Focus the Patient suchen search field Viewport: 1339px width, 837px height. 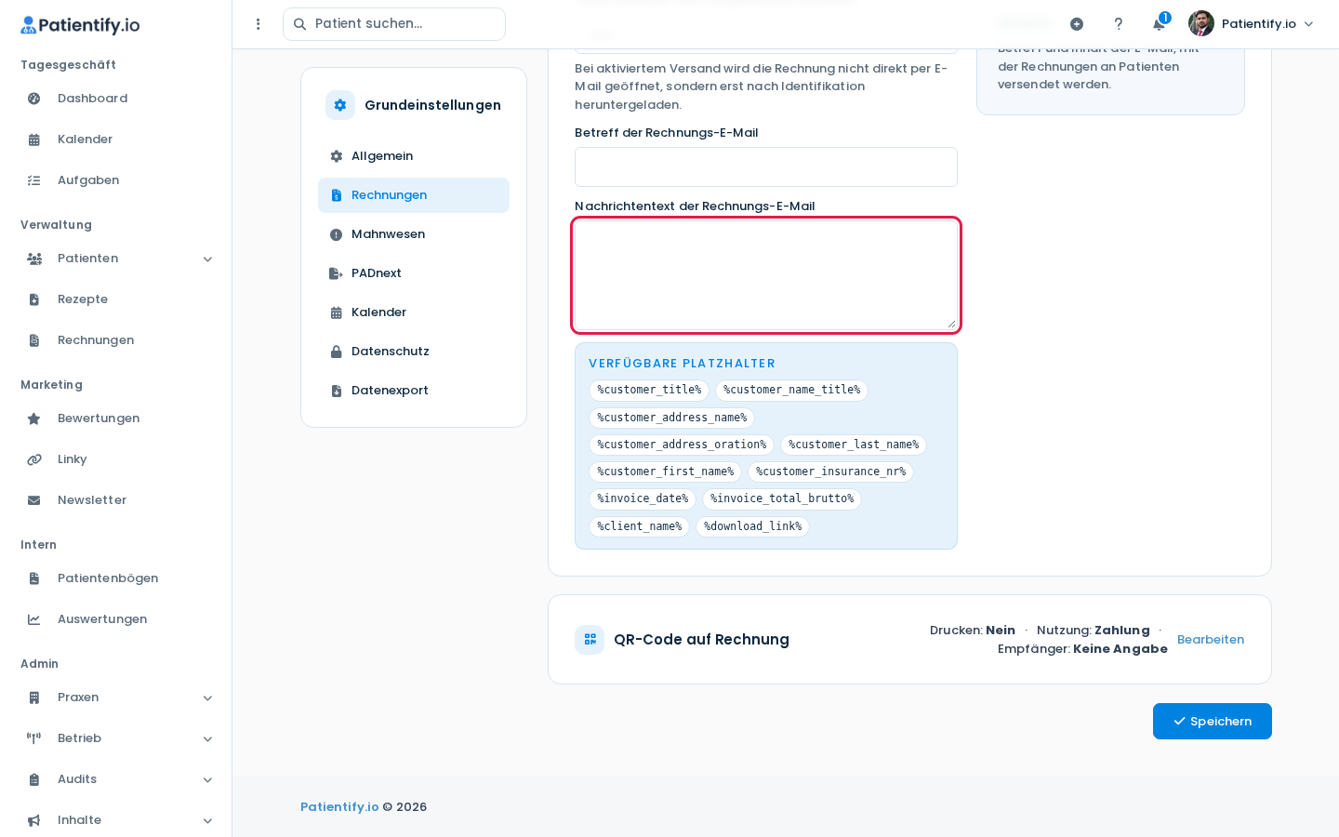[394, 24]
